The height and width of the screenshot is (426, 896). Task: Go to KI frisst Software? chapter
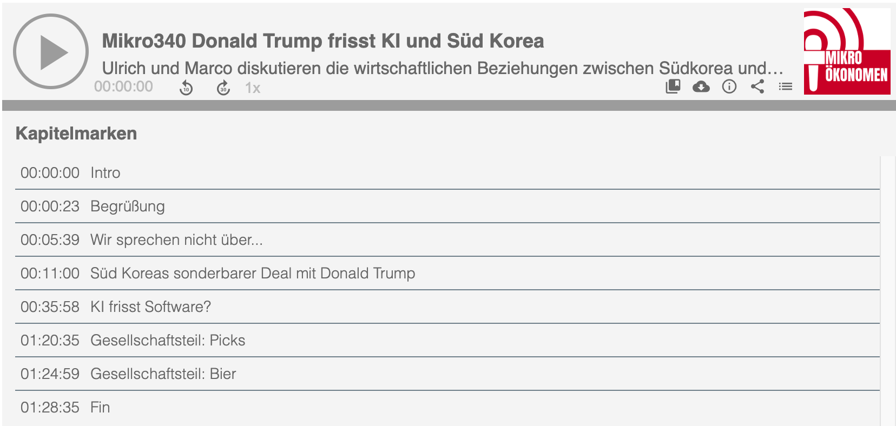click(x=447, y=307)
